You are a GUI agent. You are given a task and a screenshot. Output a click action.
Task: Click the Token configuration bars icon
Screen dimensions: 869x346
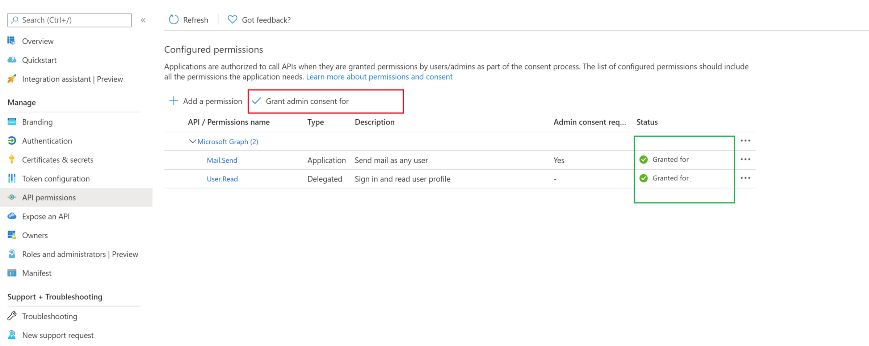click(x=12, y=178)
